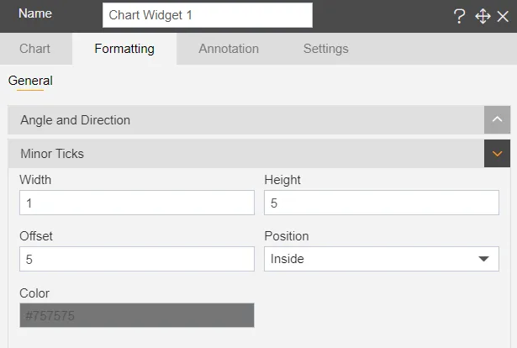Click the Name label in header

(x=35, y=14)
